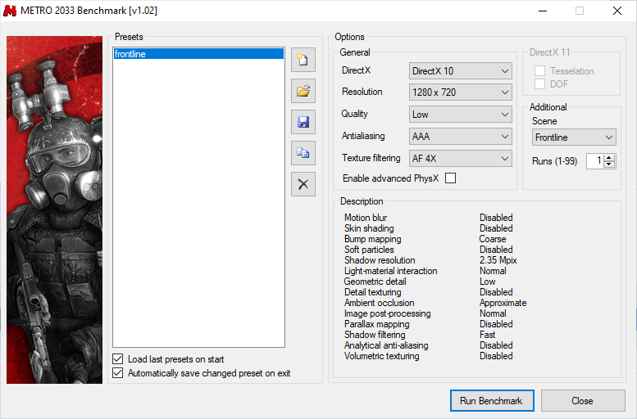Click the Ambient occlusion Approximate value

tap(503, 303)
